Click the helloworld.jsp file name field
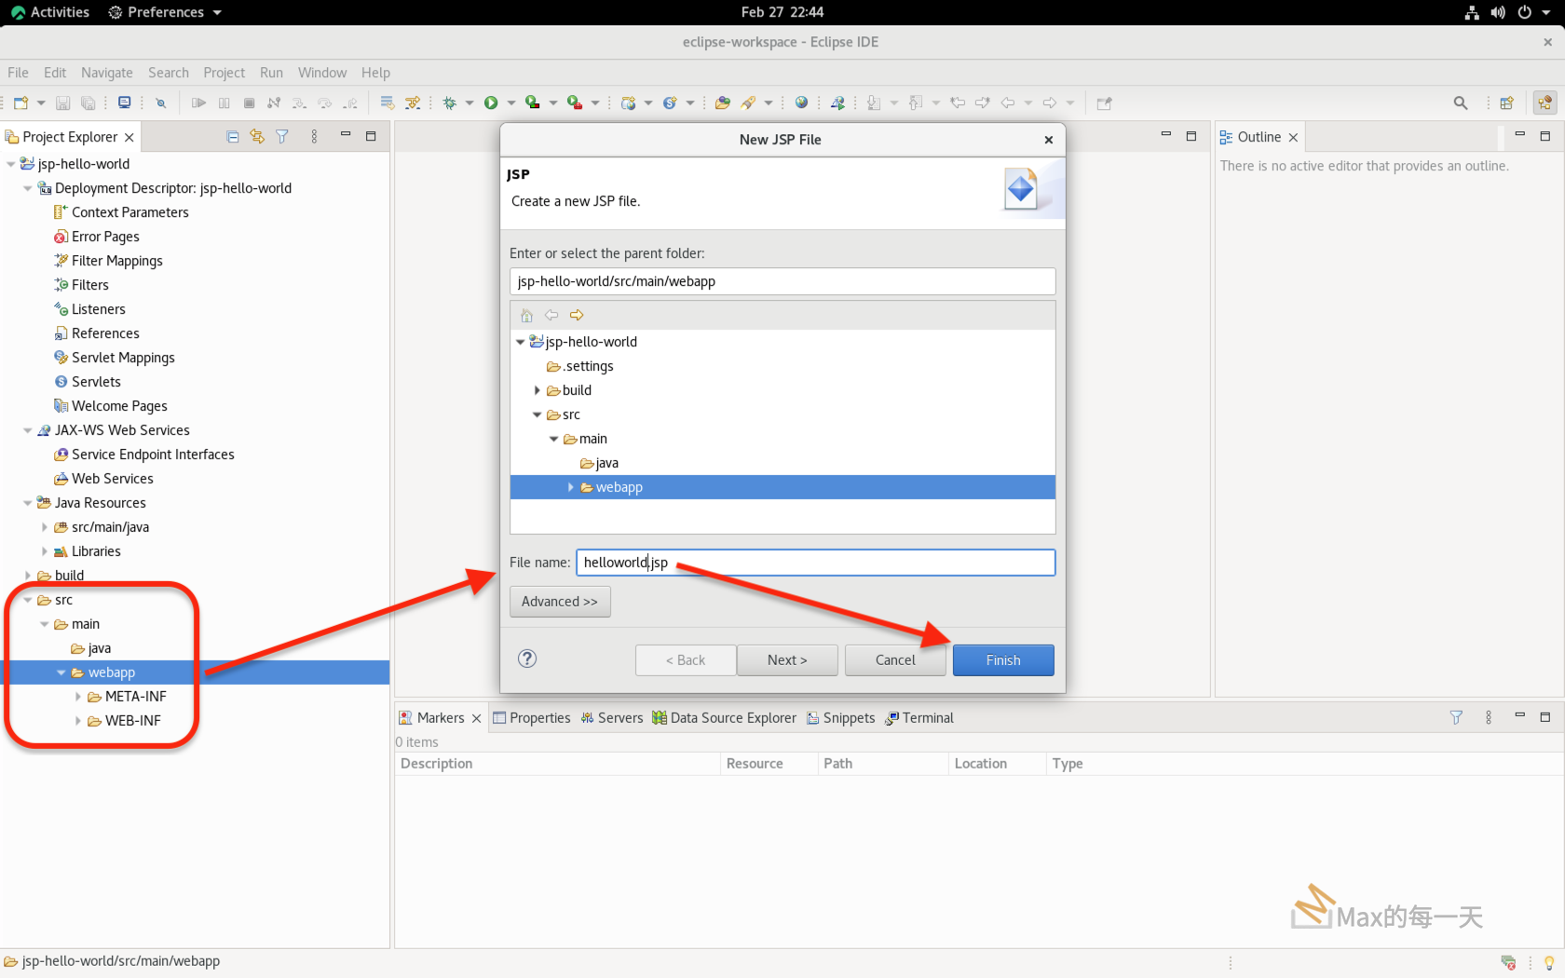Image resolution: width=1565 pixels, height=978 pixels. click(815, 562)
